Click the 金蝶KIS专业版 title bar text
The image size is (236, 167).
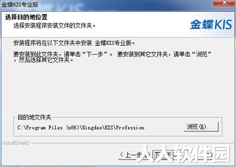coord(20,4)
